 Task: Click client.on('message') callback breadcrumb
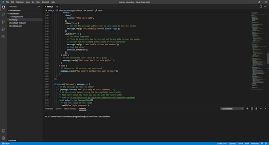pyautogui.click(x=70, y=11)
